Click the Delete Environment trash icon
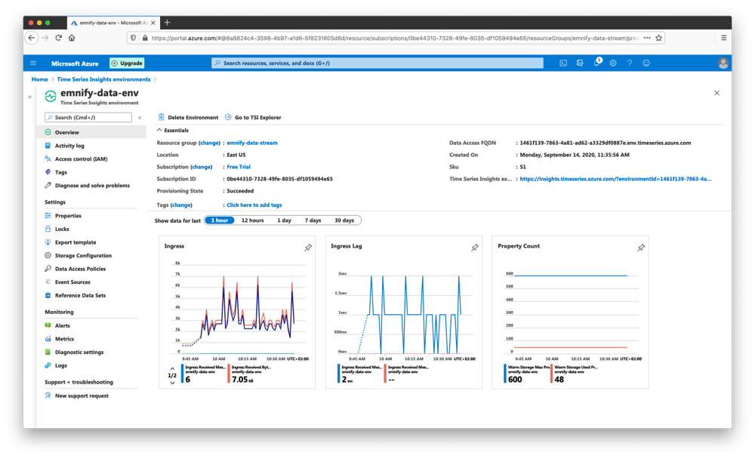The image size is (755, 459). (x=162, y=117)
